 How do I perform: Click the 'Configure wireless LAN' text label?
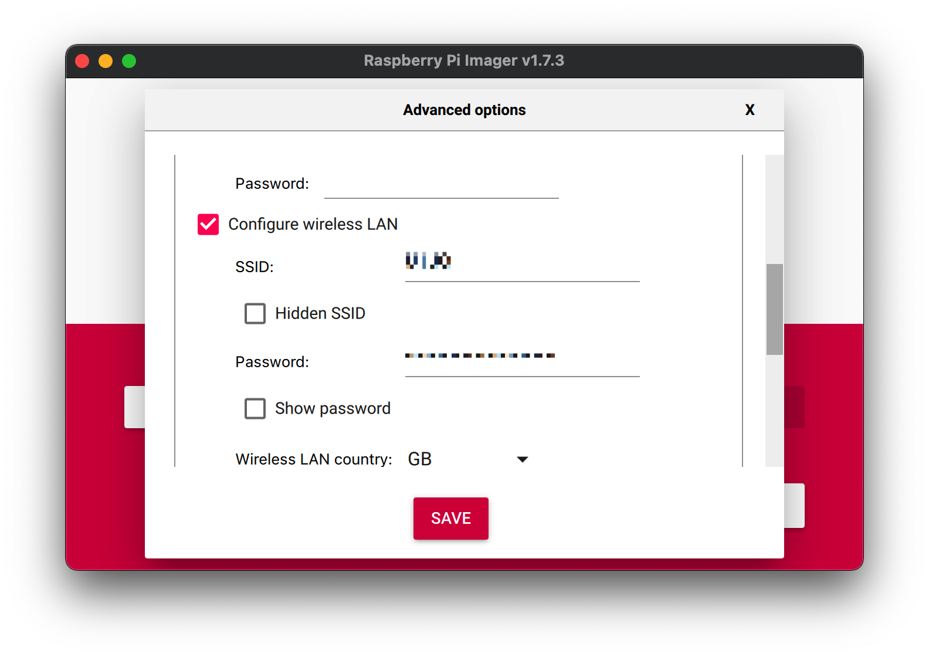pos(313,224)
